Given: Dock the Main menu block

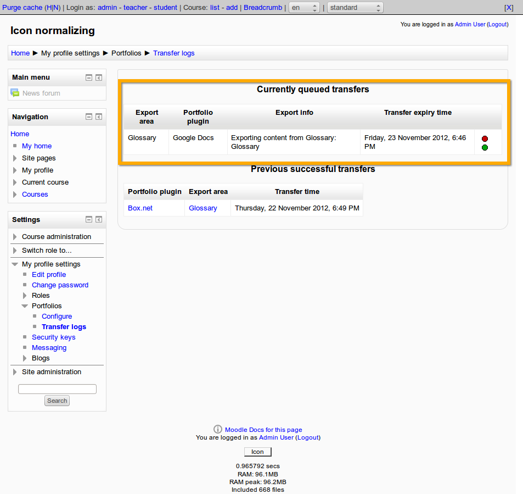Looking at the screenshot, I should (99, 77).
